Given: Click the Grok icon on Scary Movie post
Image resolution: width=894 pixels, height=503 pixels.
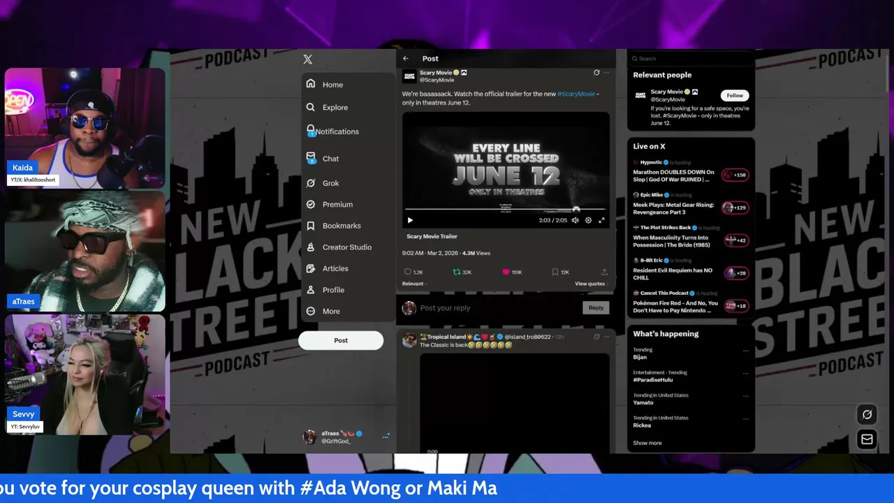Looking at the screenshot, I should 596,73.
